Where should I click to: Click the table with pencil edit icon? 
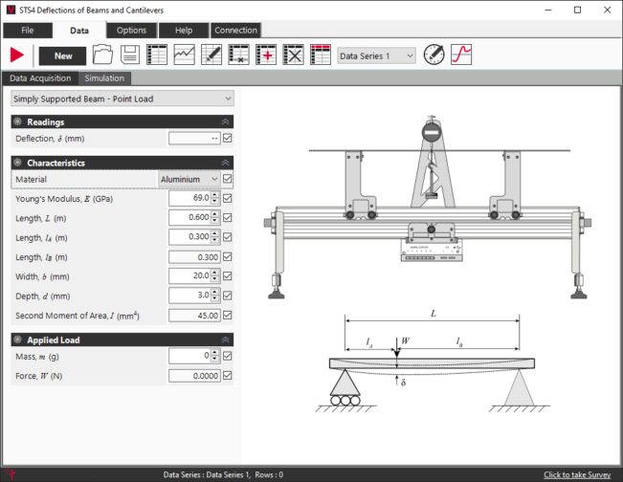211,55
